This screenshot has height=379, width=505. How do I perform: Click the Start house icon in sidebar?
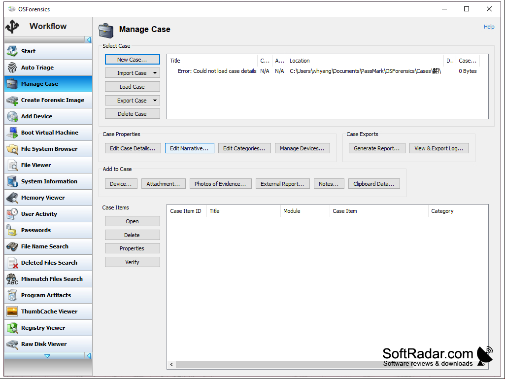pyautogui.click(x=12, y=51)
